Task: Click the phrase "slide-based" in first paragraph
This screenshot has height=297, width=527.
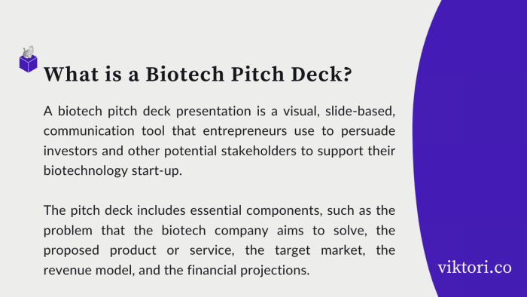Action: tap(360, 111)
